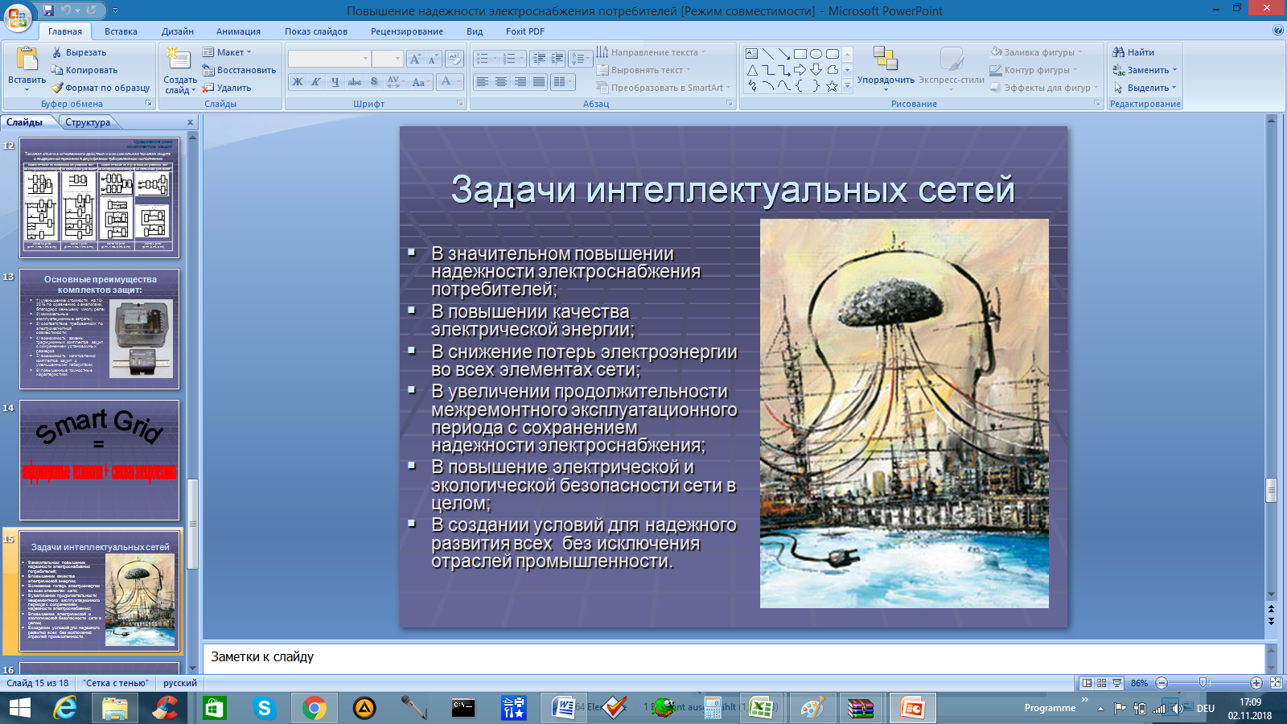The height and width of the screenshot is (724, 1287).
Task: Open the Дизайн tab
Action: [178, 31]
